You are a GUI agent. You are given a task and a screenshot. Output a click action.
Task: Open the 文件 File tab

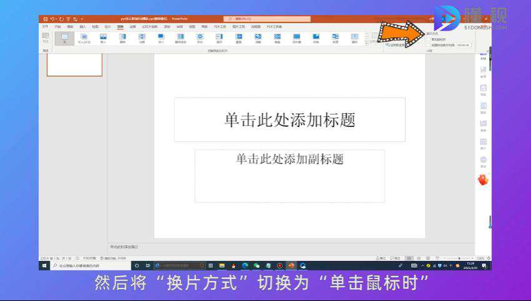pos(45,26)
